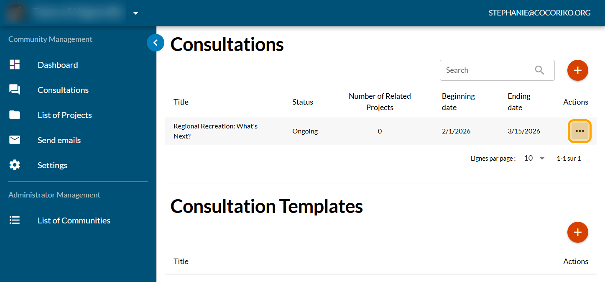Click the Send emails envelope icon
The width and height of the screenshot is (605, 282).
pyautogui.click(x=15, y=140)
